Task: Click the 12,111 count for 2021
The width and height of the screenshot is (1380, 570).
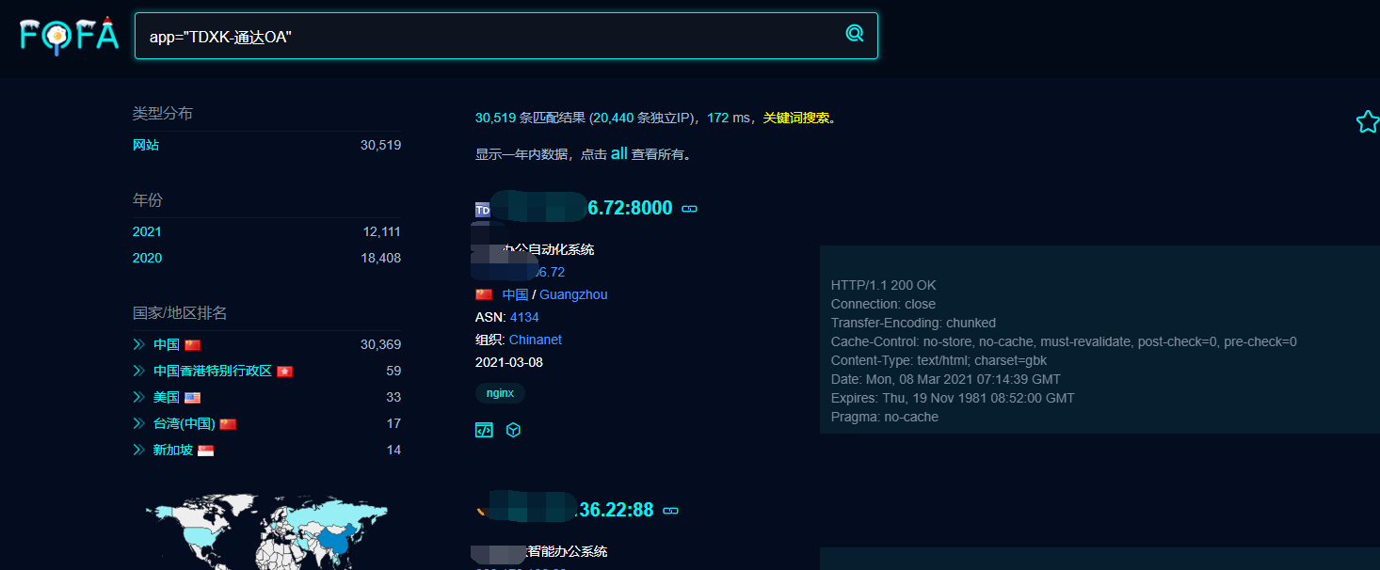Action: pos(381,231)
